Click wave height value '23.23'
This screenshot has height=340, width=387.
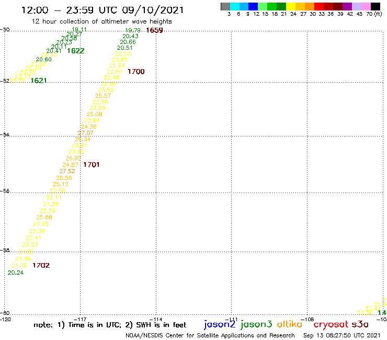[x=30, y=245]
